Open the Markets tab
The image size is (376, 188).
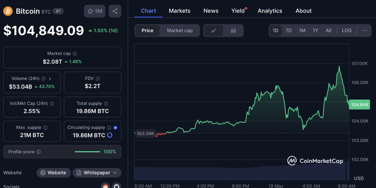(x=180, y=11)
